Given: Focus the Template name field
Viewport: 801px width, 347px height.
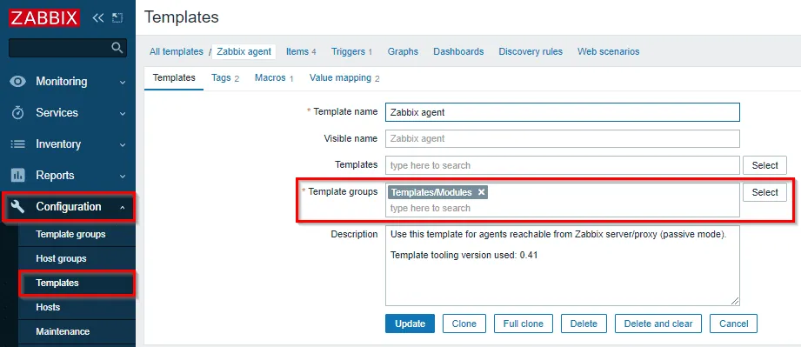Looking at the screenshot, I should point(563,112).
